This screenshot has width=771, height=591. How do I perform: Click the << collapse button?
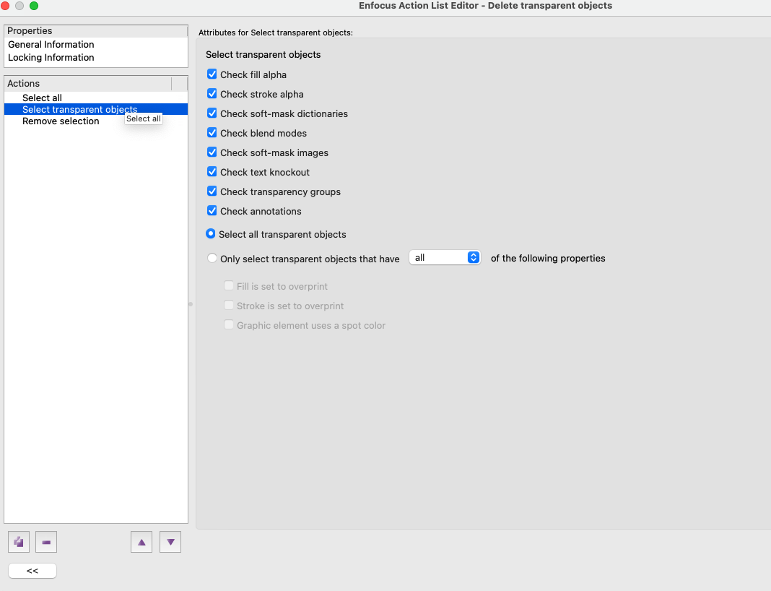pos(32,571)
